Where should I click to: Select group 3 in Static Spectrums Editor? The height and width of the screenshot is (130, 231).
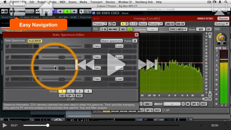click(x=79, y=91)
